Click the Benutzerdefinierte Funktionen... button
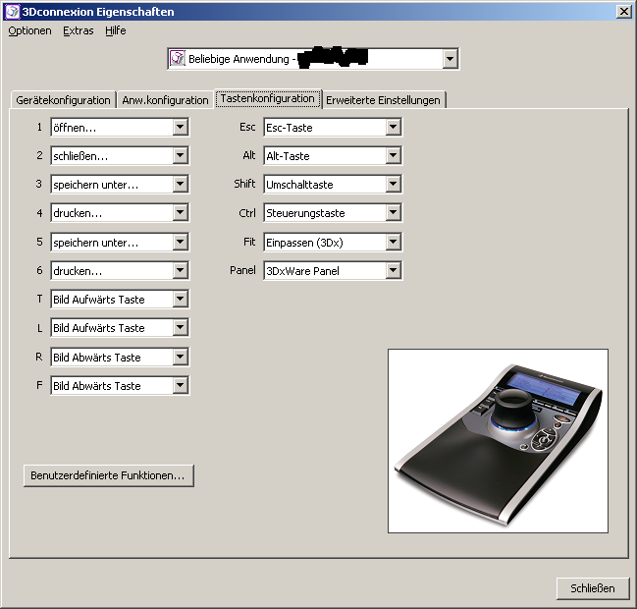Image resolution: width=637 pixels, height=609 pixels. (109, 475)
